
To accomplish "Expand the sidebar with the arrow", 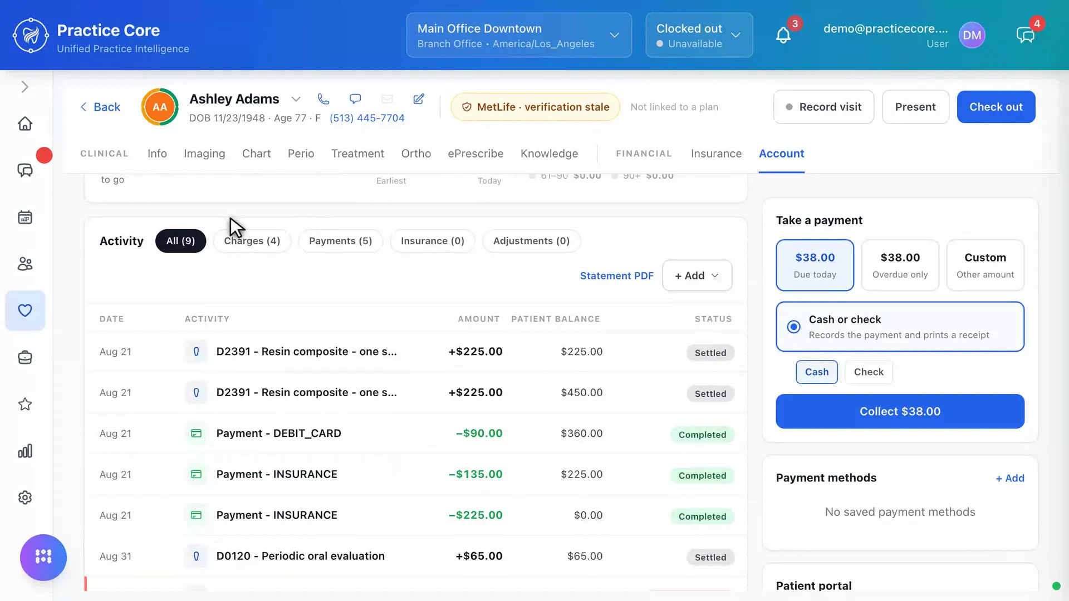I will point(24,87).
